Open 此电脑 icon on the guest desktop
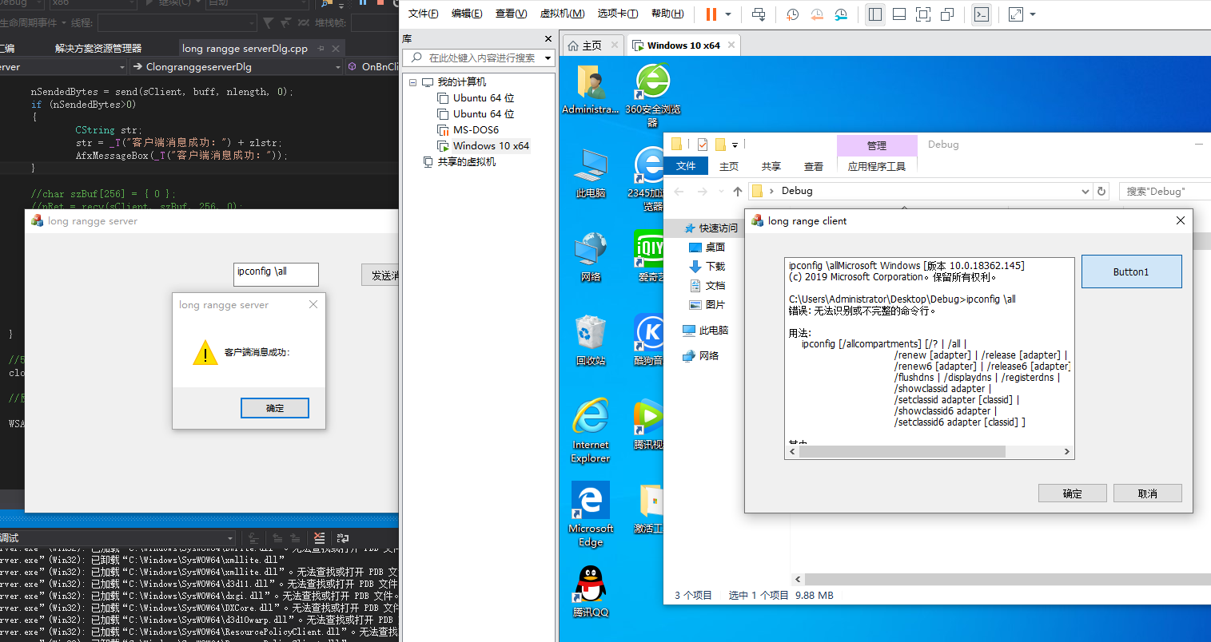 tap(591, 173)
